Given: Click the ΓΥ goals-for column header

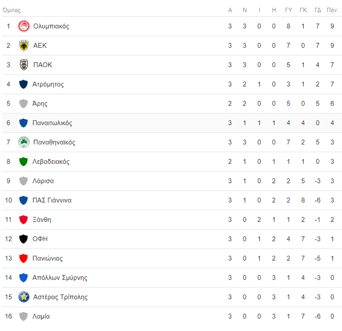Looking at the screenshot, I should tap(288, 10).
